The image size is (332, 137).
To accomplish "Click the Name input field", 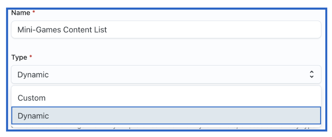I will [x=166, y=30].
